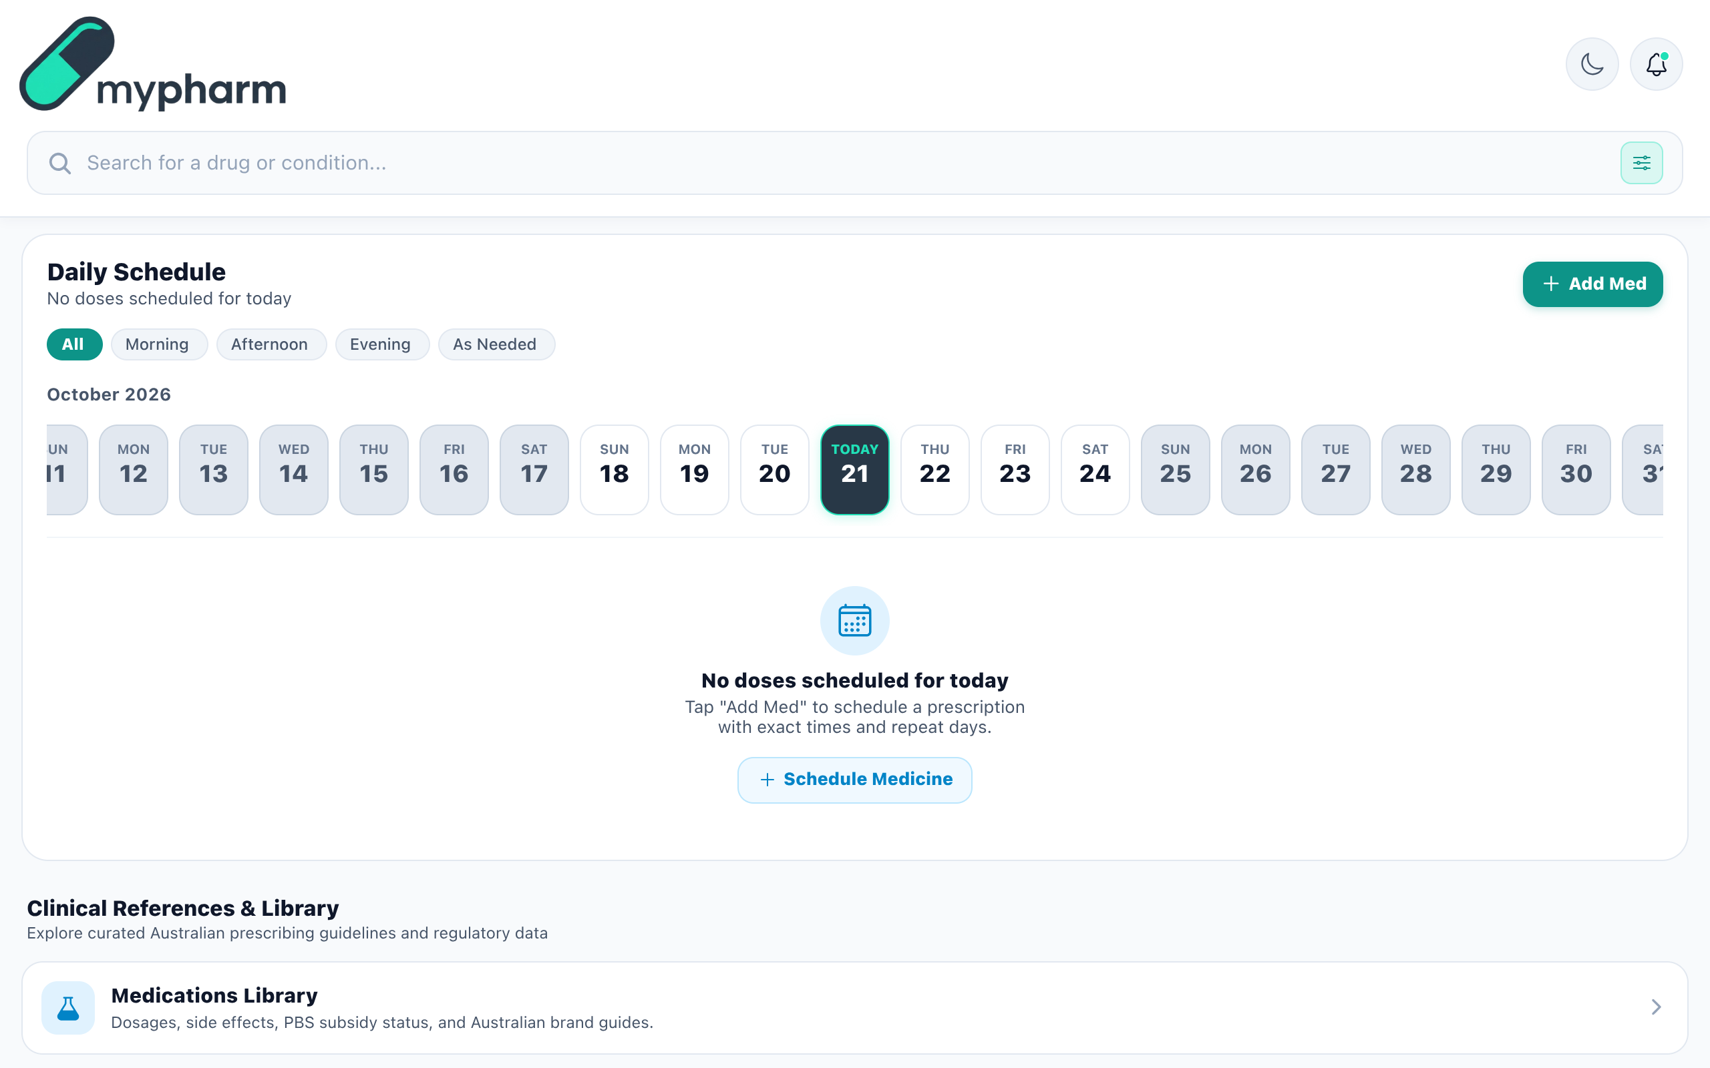1710x1068 pixels.
Task: Select Friday 16 date tile
Action: 454,470
